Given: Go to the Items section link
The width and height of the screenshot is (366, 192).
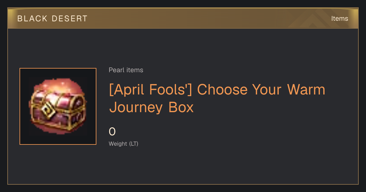Looking at the screenshot, I should pos(339,19).
